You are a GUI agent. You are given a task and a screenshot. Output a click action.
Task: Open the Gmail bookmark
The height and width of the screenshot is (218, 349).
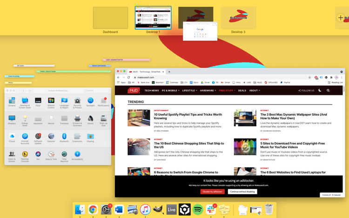click(x=225, y=82)
